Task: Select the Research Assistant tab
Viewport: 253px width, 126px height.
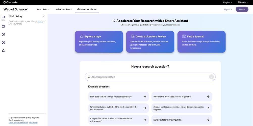Action: click(x=87, y=9)
